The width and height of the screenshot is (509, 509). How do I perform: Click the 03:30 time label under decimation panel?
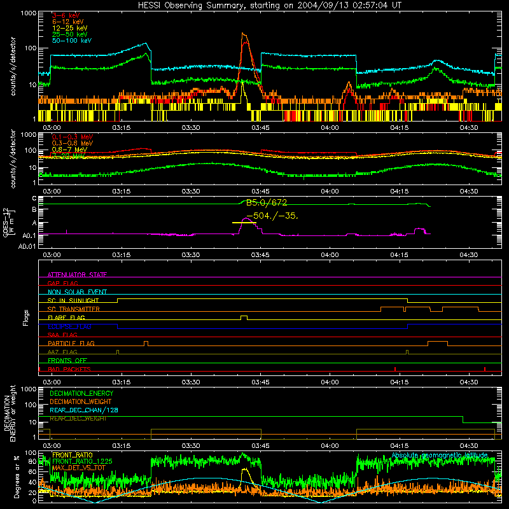[x=191, y=446]
